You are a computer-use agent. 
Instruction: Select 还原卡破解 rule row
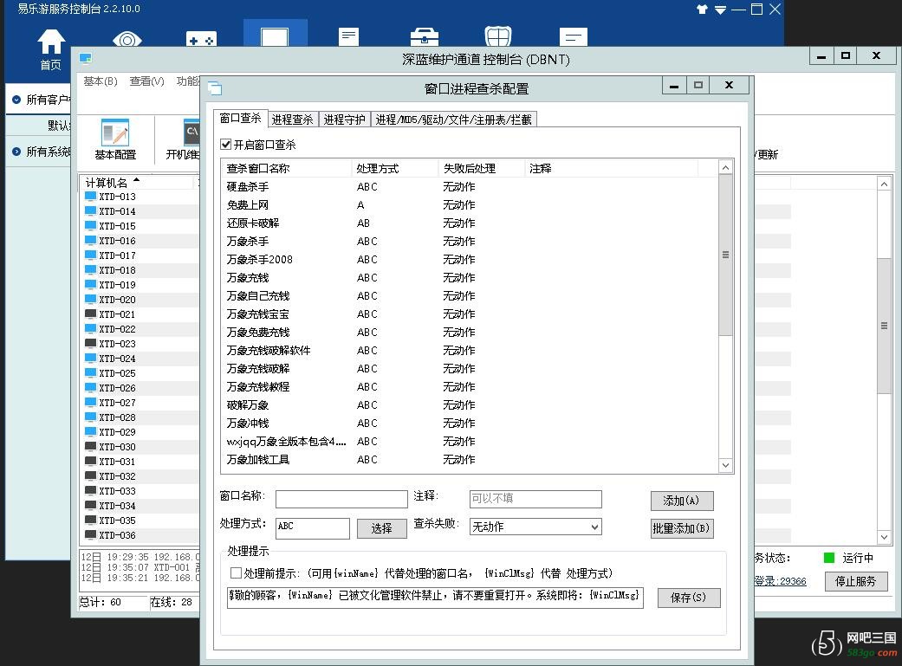pos(470,223)
